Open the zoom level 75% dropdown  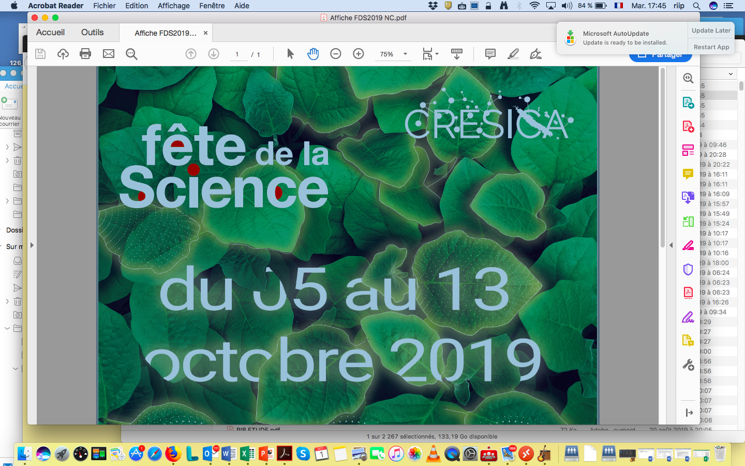click(405, 54)
